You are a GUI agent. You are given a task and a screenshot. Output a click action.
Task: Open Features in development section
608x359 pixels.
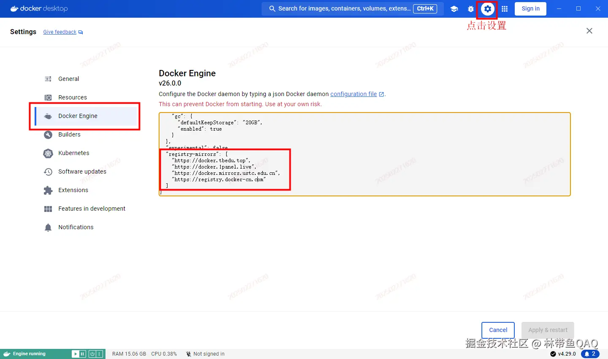coord(86,209)
